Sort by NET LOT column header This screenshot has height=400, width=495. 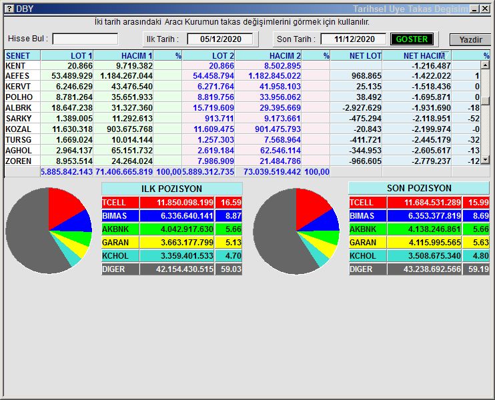356,55
